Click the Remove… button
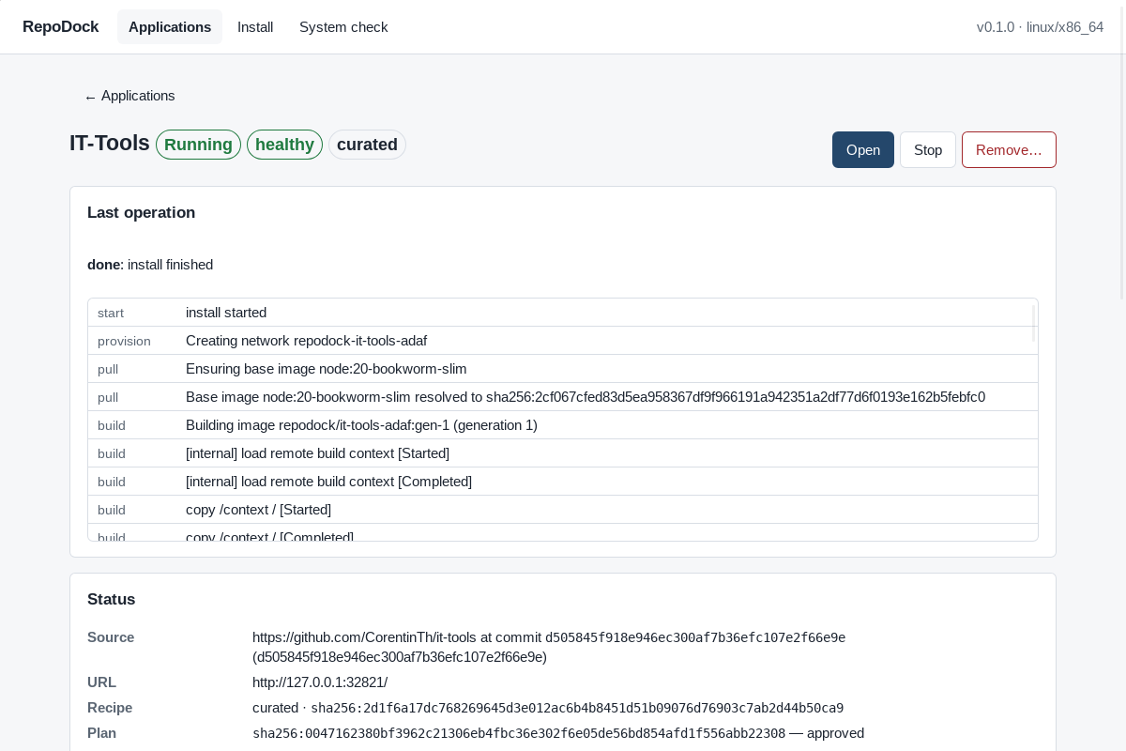 [x=1009, y=150]
